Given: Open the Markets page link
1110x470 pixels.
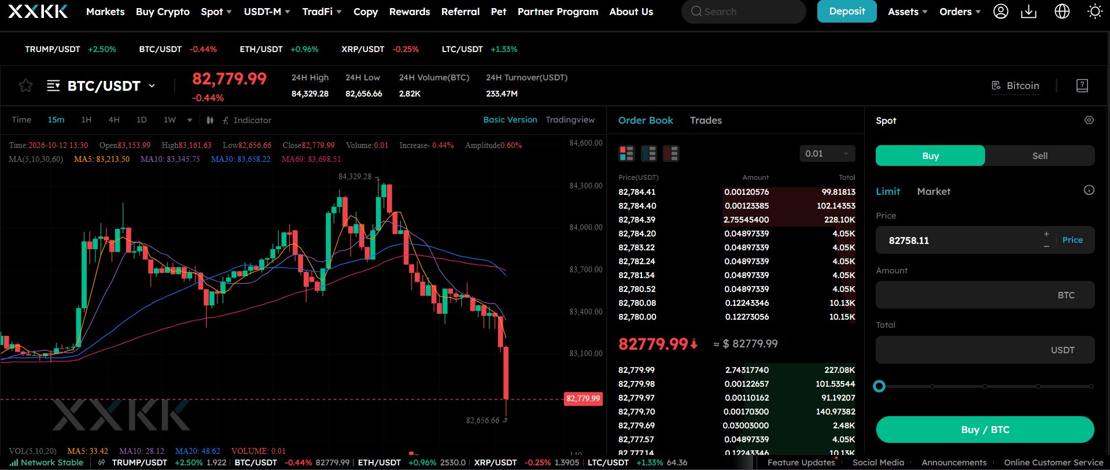Looking at the screenshot, I should pos(105,12).
